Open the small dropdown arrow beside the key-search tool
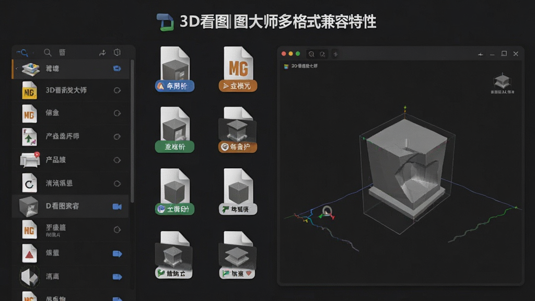Screen dimensions: 535x301 (x=33, y=53)
